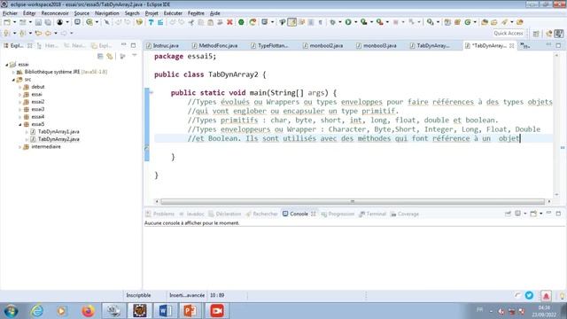
Task: Click the Open Type folder icon
Action: [485, 22]
